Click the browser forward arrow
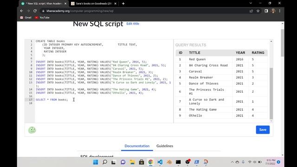This screenshot has height=167, width=297. tap(28, 11)
